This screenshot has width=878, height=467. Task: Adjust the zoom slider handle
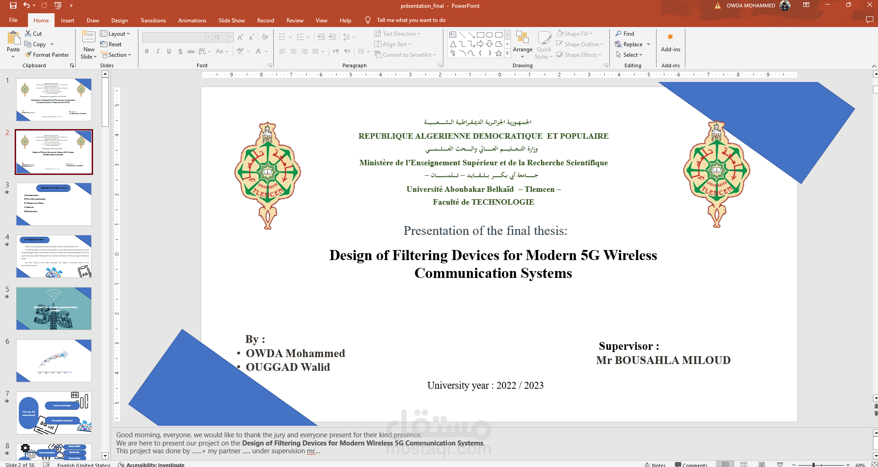[814, 465]
